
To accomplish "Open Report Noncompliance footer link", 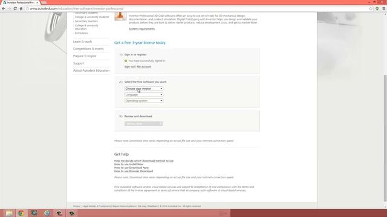I will point(124,206).
